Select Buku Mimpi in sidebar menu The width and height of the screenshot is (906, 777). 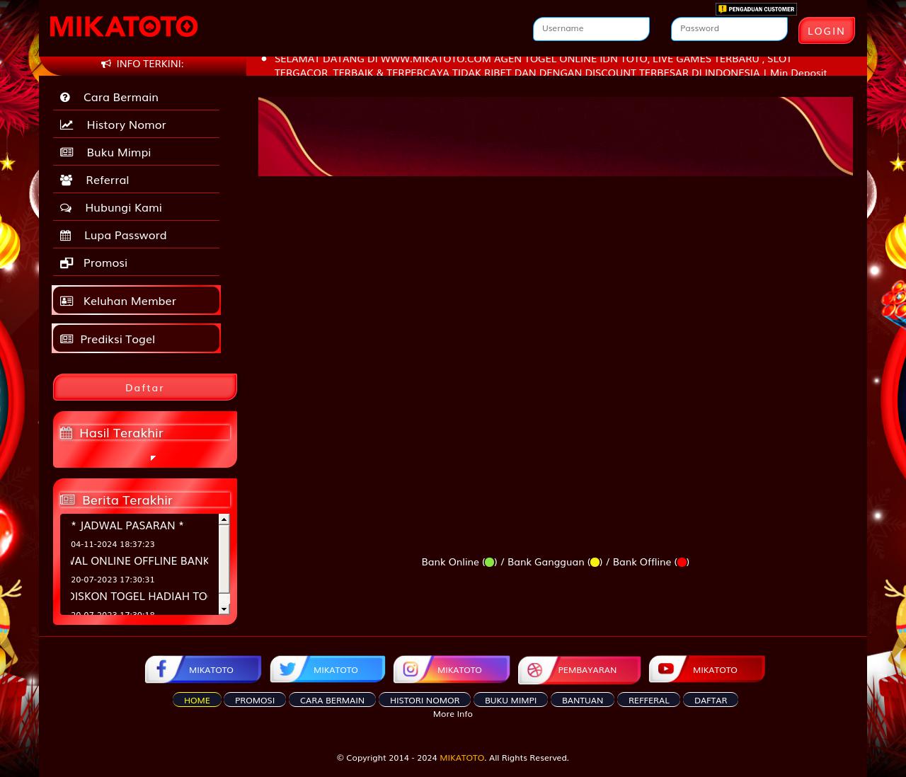[x=118, y=152]
